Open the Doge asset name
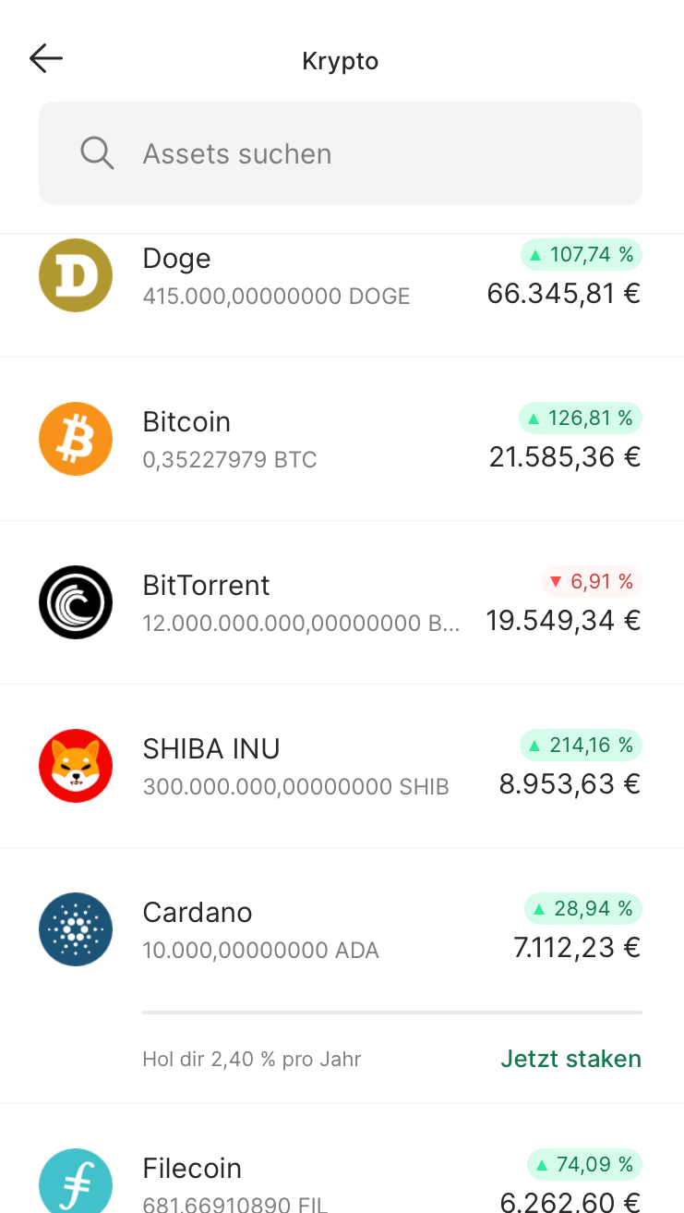 coord(176,259)
